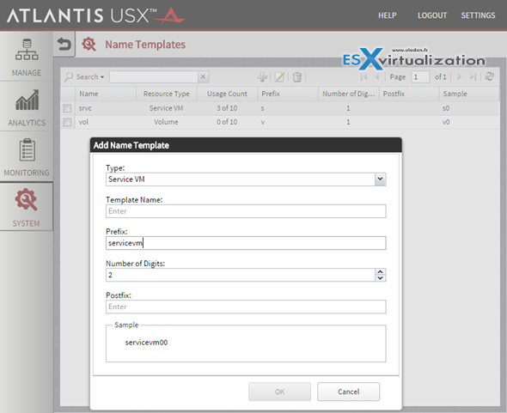Screen dimensions: 507x413
Task: Click the Prefix input field
Action: tap(246, 243)
